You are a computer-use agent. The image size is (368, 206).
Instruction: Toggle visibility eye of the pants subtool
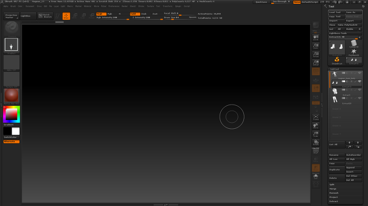tap(360, 98)
